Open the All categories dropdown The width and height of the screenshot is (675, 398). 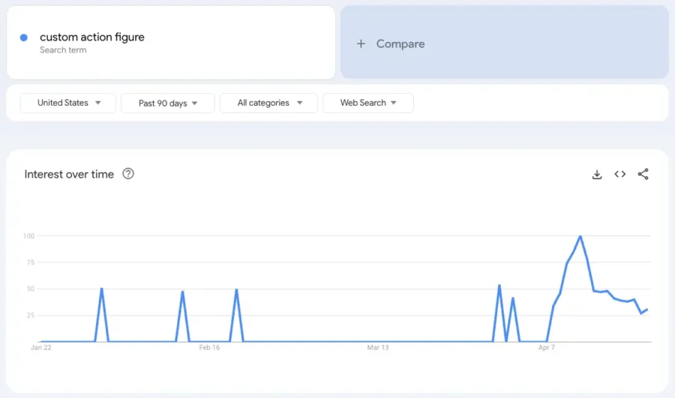pyautogui.click(x=268, y=103)
